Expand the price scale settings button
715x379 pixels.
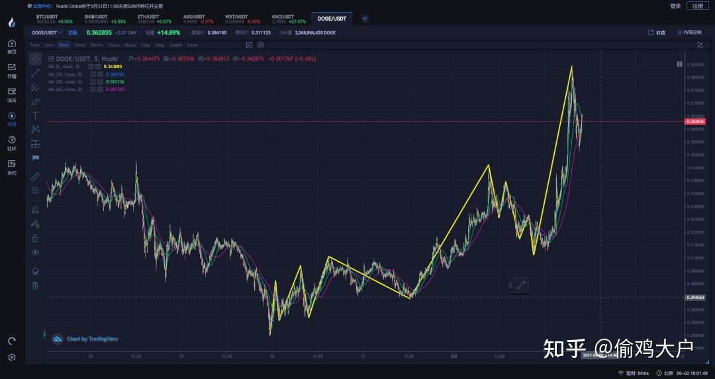(679, 64)
